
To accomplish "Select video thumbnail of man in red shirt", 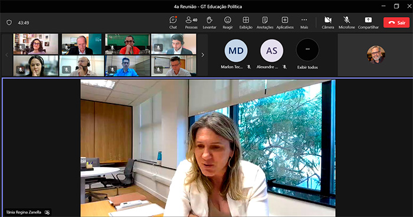I will point(127,44).
